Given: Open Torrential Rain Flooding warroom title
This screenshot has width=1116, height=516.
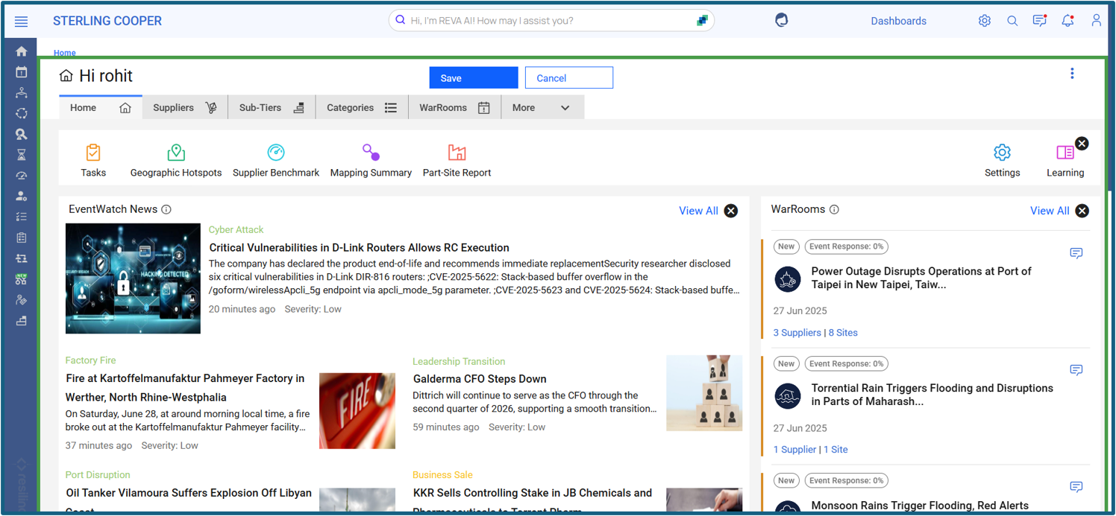Looking at the screenshot, I should [932, 395].
